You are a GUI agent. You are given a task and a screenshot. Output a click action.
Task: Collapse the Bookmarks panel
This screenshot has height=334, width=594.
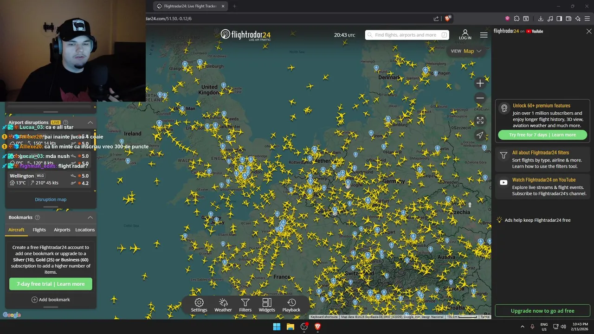coord(90,218)
